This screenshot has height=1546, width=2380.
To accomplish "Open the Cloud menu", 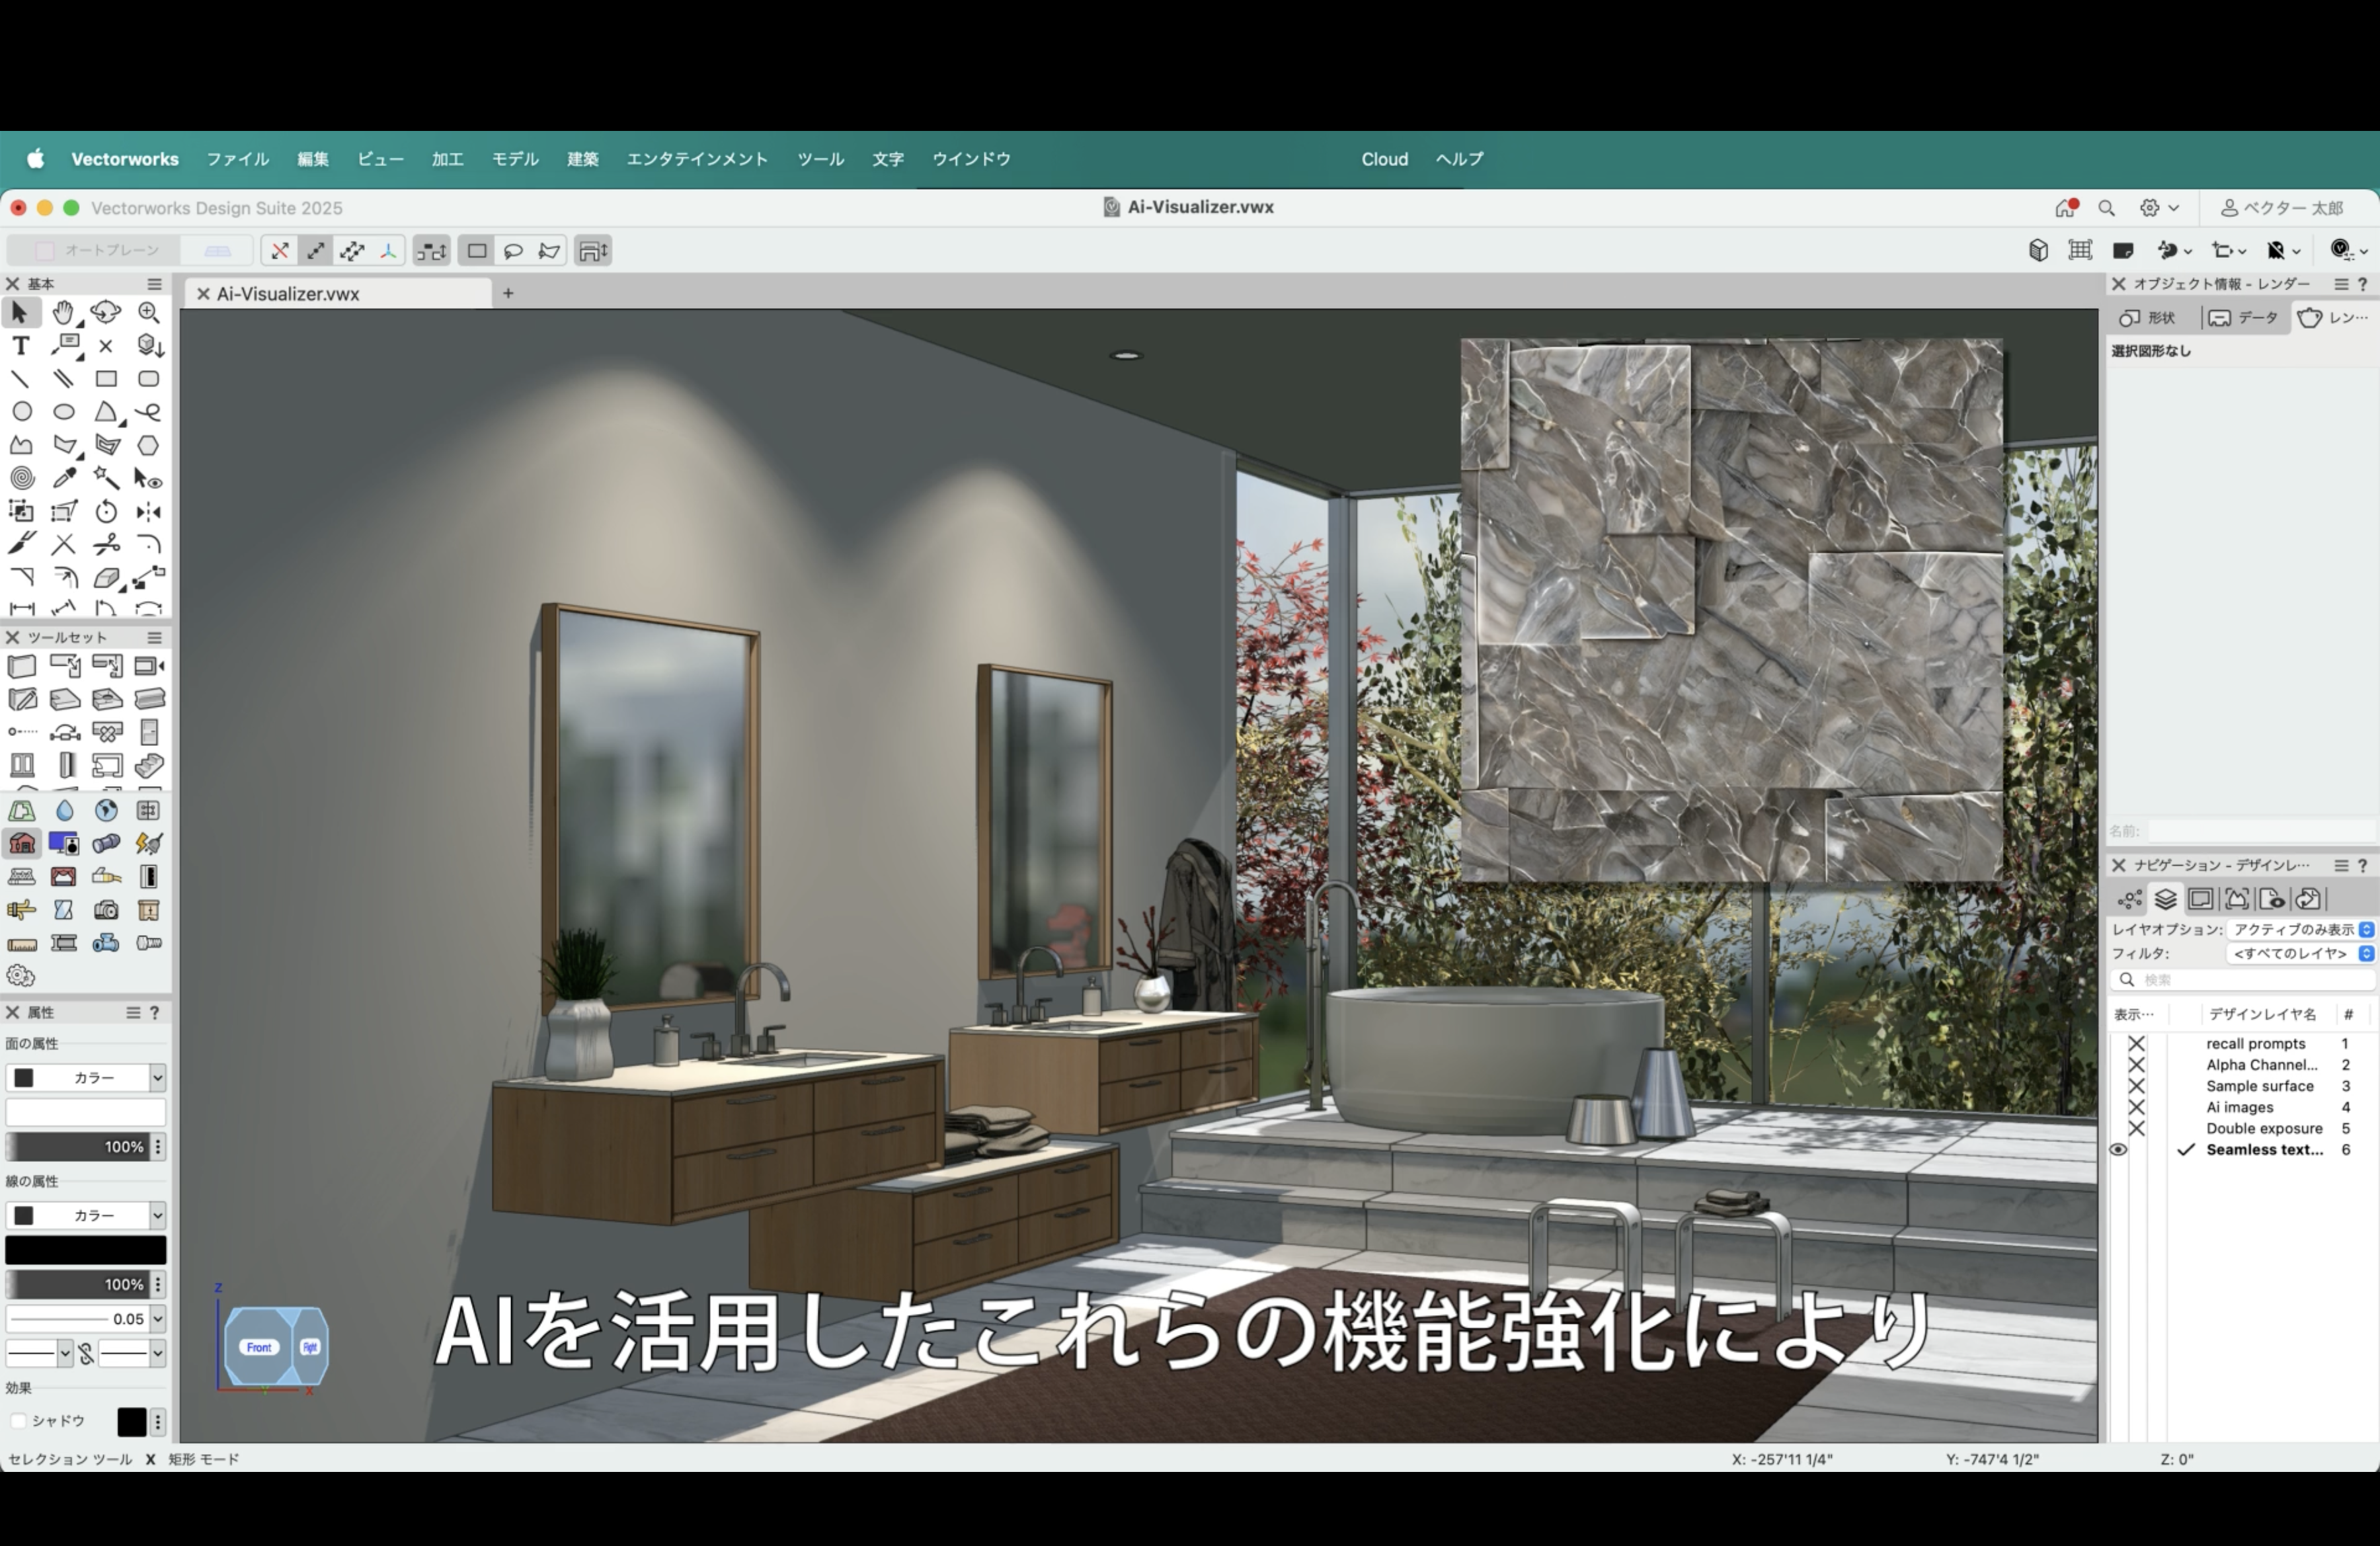I will pyautogui.click(x=1384, y=159).
